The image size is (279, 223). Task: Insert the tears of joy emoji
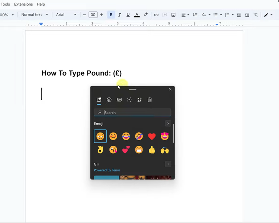pos(126,136)
